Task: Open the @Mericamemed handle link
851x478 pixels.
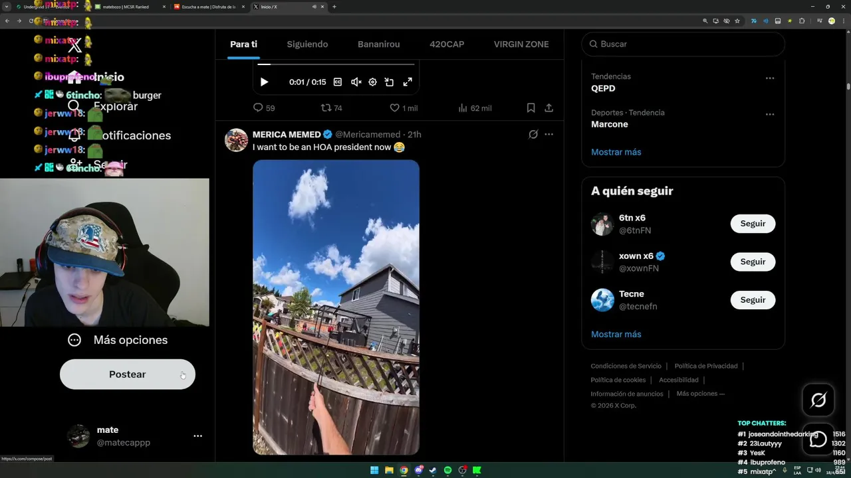Action: 368,134
